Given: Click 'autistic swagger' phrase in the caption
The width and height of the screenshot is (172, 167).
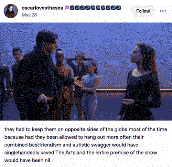Looking at the screenshot, I should tap(92, 145).
